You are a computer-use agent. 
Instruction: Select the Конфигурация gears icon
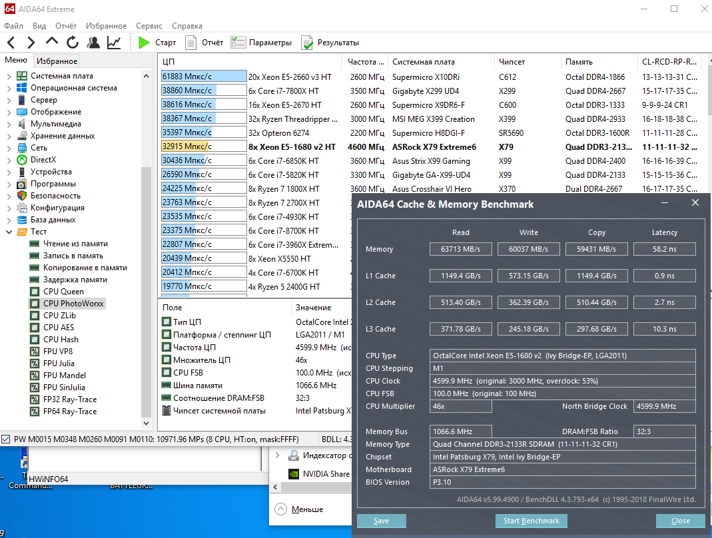(x=22, y=208)
